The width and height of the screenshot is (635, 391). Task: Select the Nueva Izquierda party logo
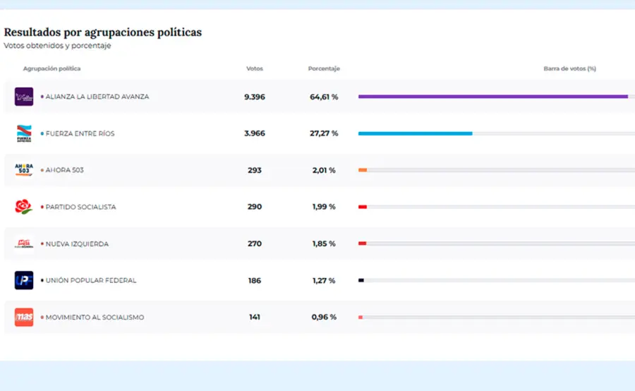tap(24, 243)
